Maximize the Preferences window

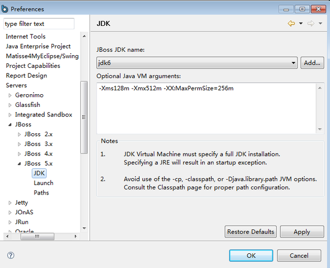(x=302, y=9)
